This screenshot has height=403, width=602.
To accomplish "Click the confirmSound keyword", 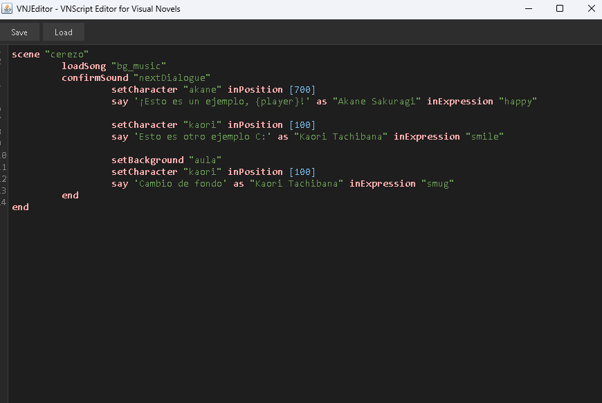I will click(x=95, y=77).
